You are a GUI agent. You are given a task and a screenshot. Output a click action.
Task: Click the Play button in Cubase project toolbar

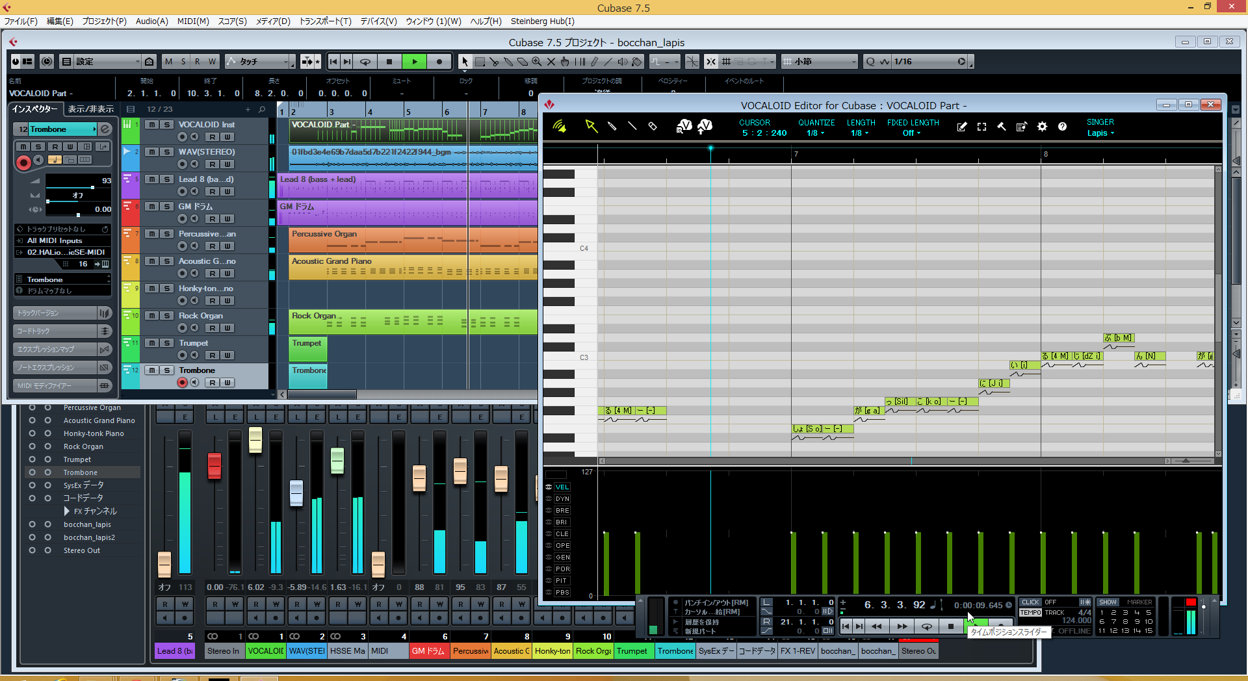pyautogui.click(x=414, y=62)
